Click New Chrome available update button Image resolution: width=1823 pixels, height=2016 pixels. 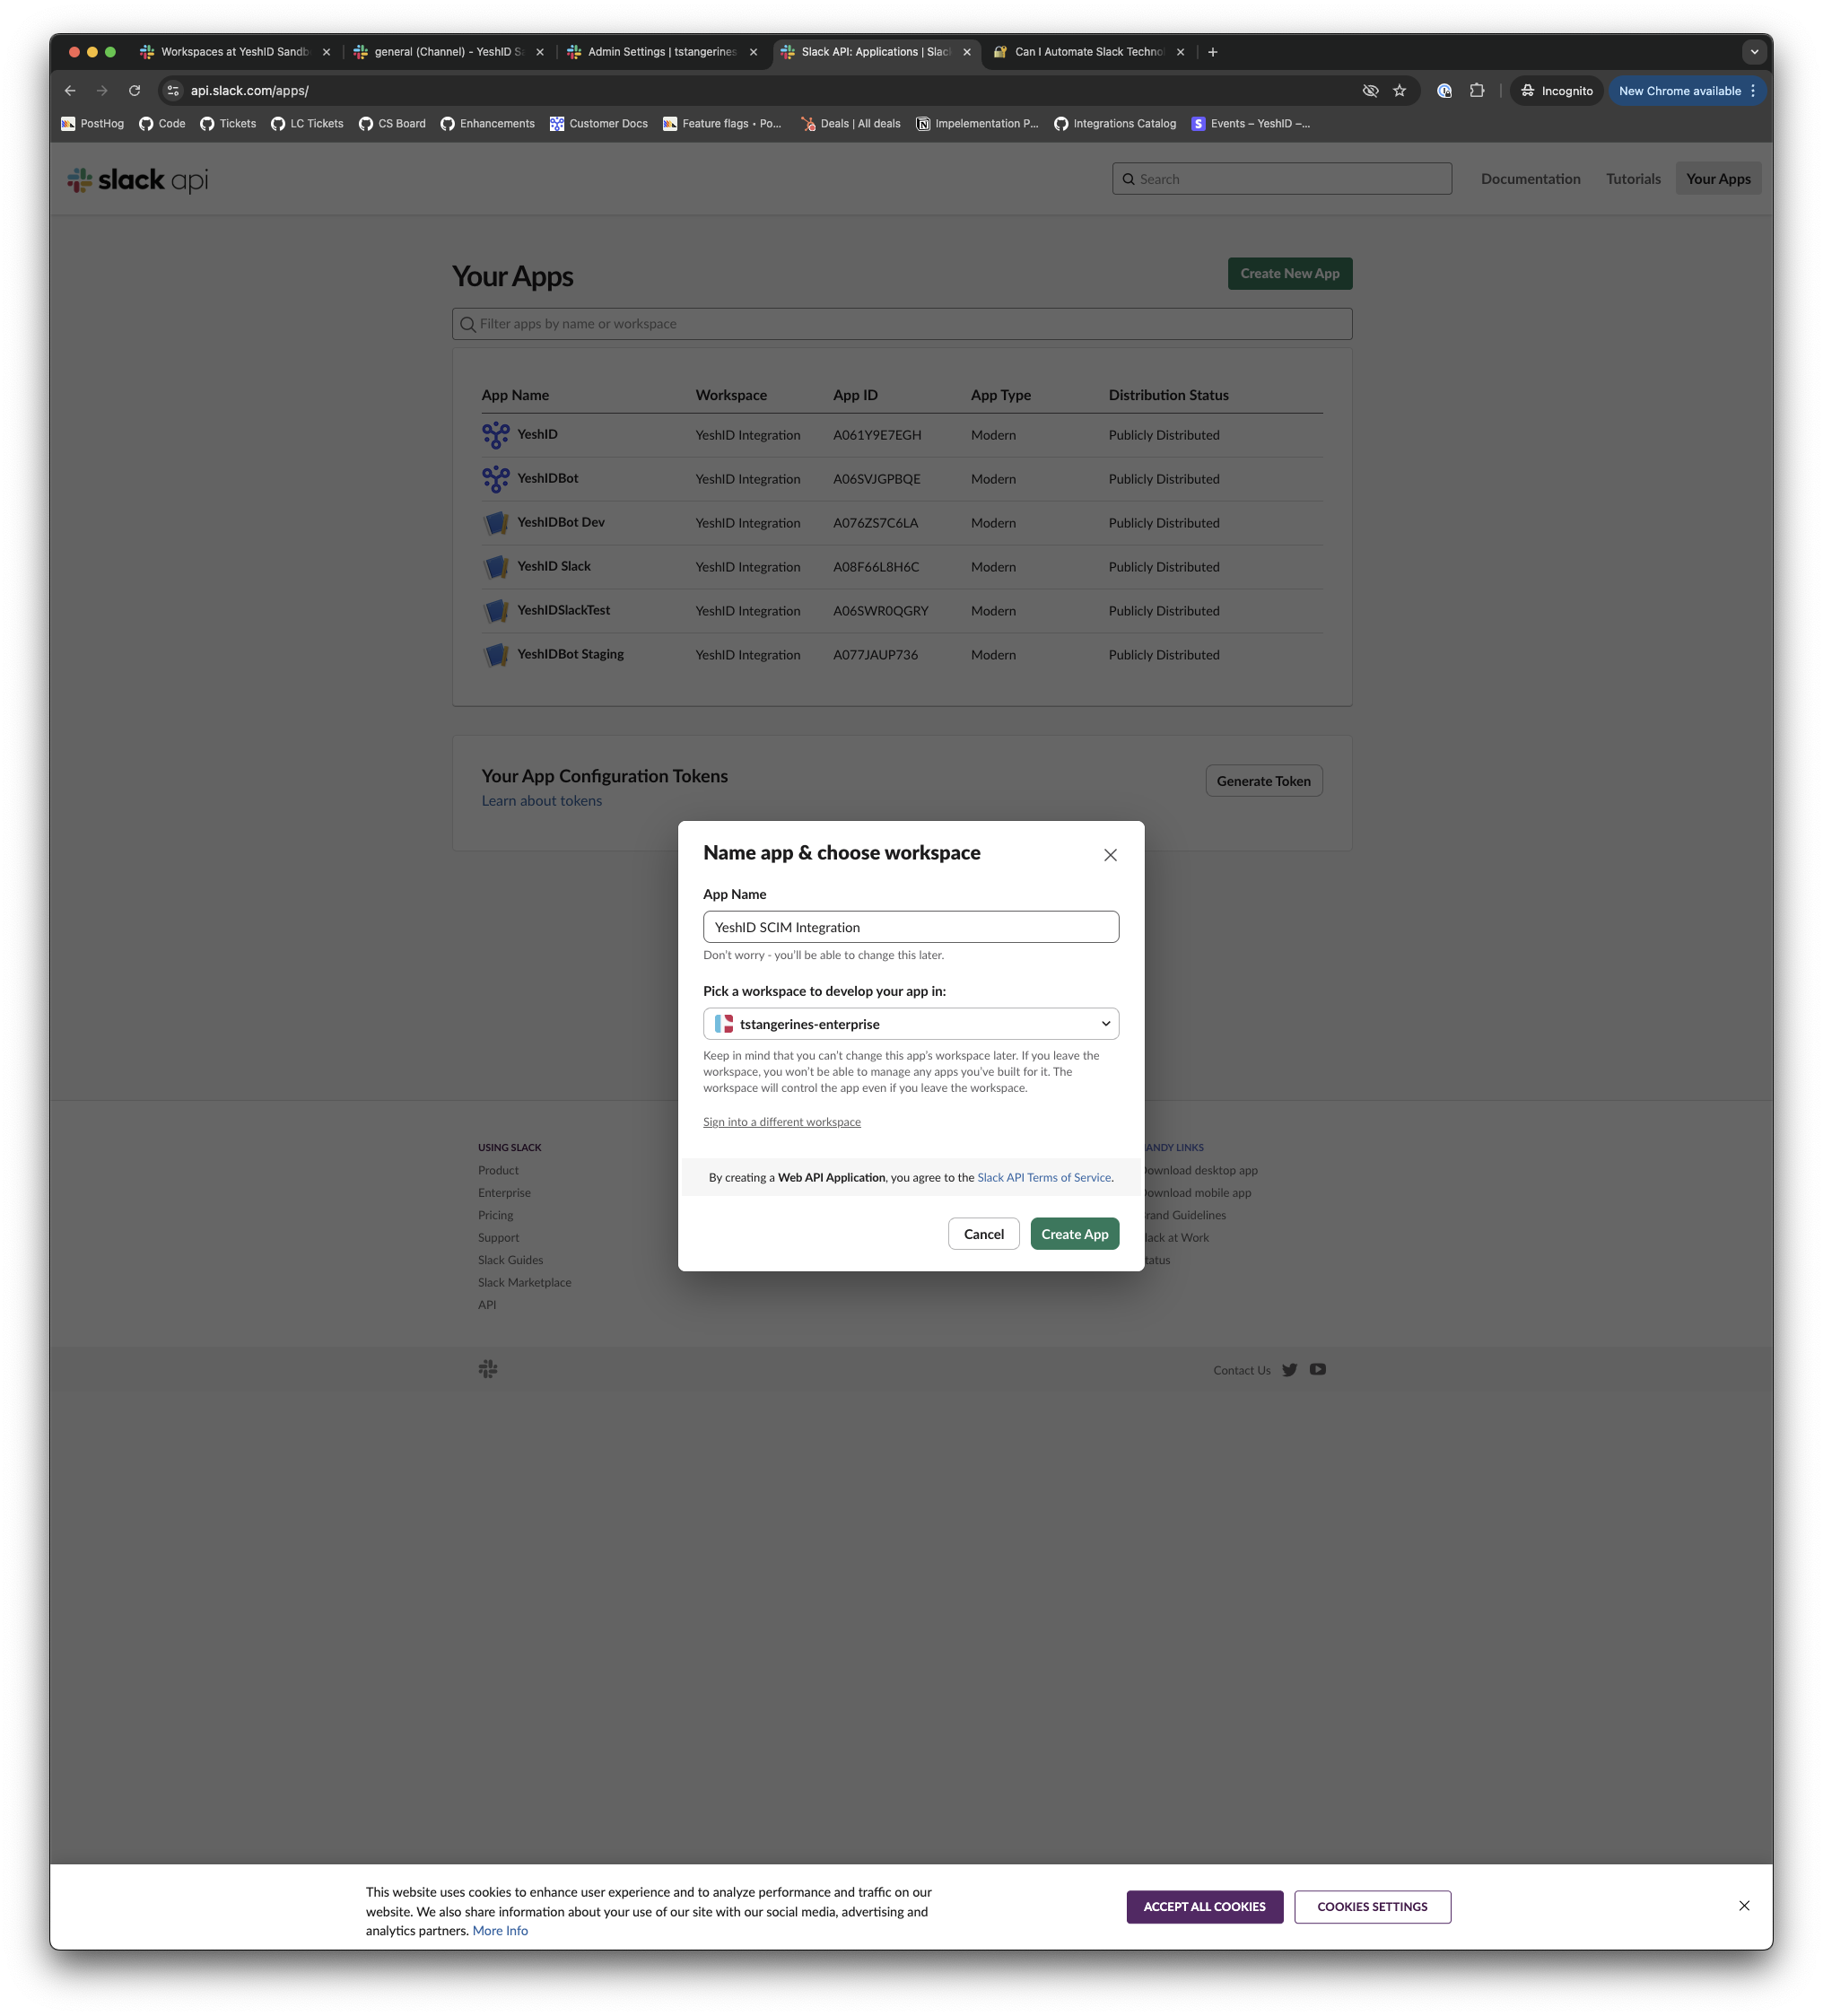(x=1686, y=91)
